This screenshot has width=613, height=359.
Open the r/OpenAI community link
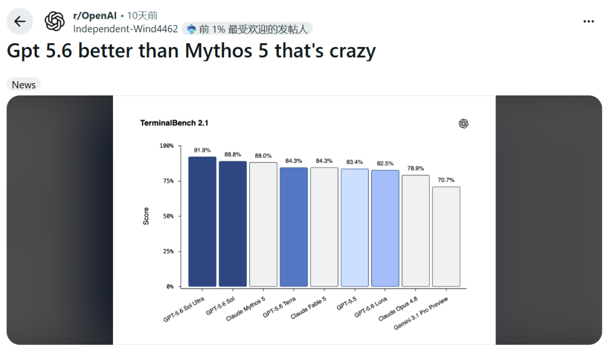95,16
